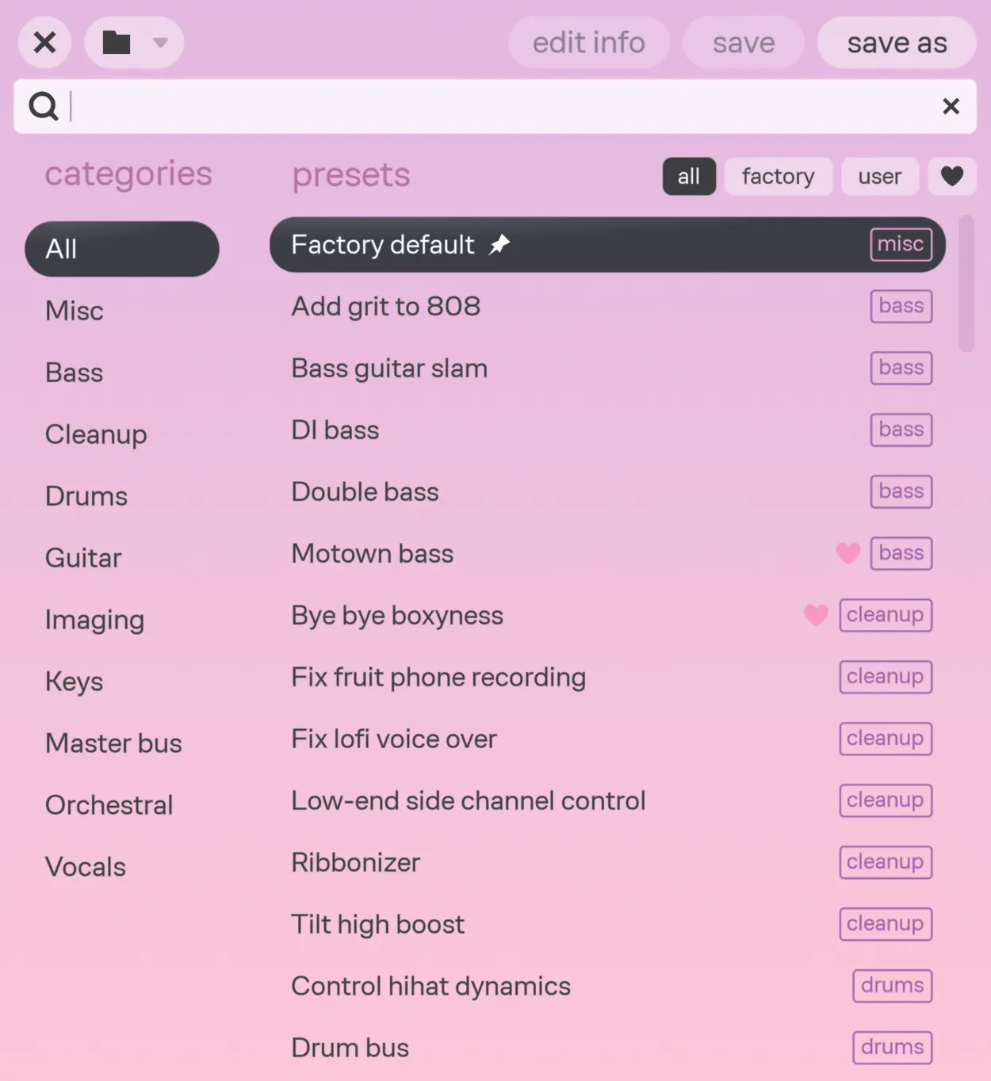Click the bass tag next to Add grit to 808

[901, 306]
